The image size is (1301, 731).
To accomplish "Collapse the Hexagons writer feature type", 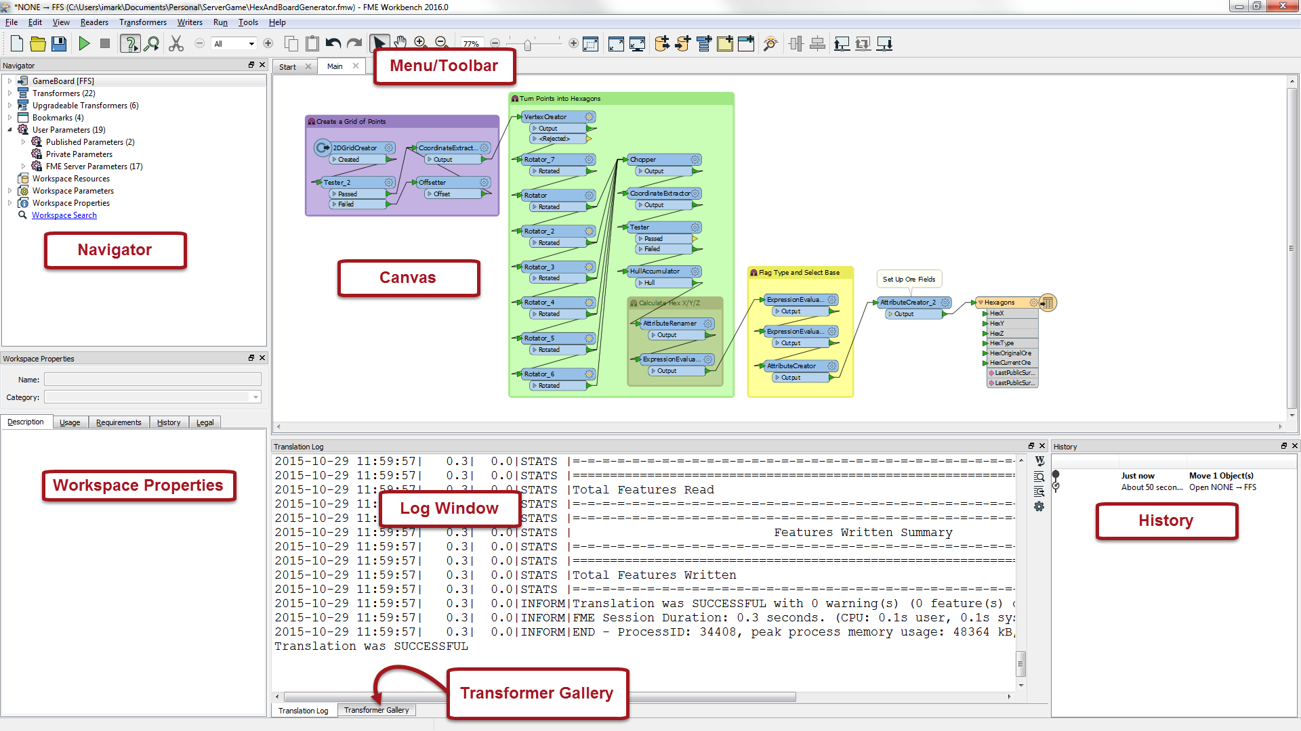I will tap(980, 303).
